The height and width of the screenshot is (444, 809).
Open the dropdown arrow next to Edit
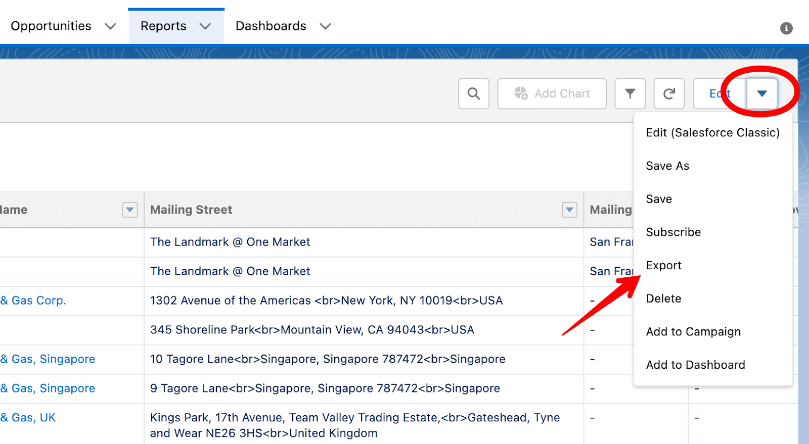pyautogui.click(x=762, y=93)
